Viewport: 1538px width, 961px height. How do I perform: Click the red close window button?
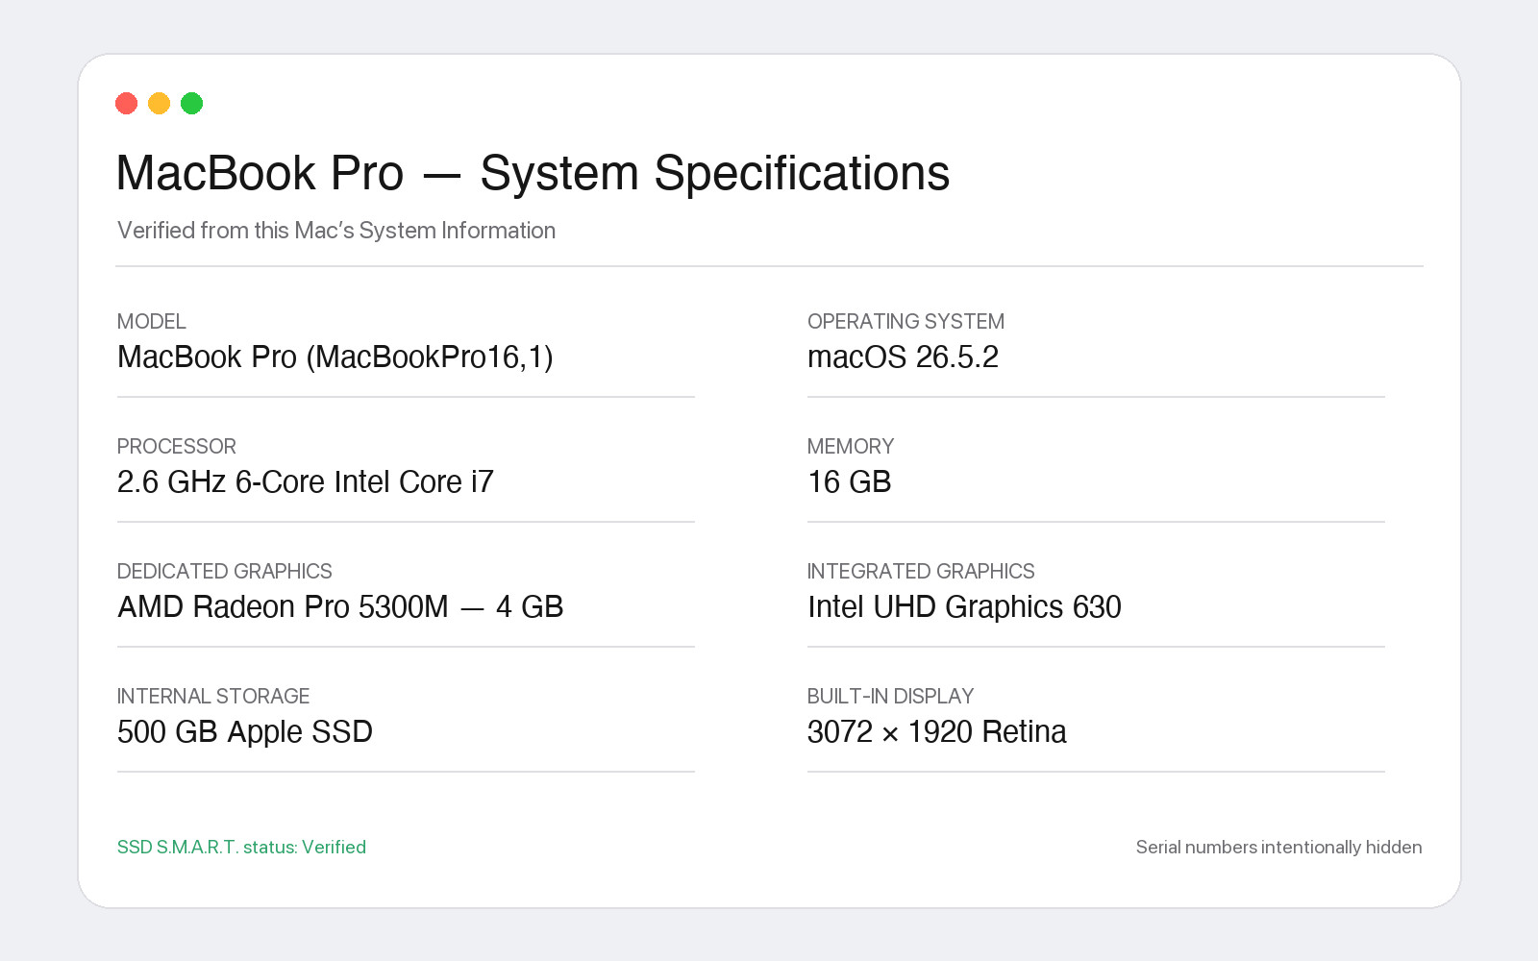(x=126, y=103)
